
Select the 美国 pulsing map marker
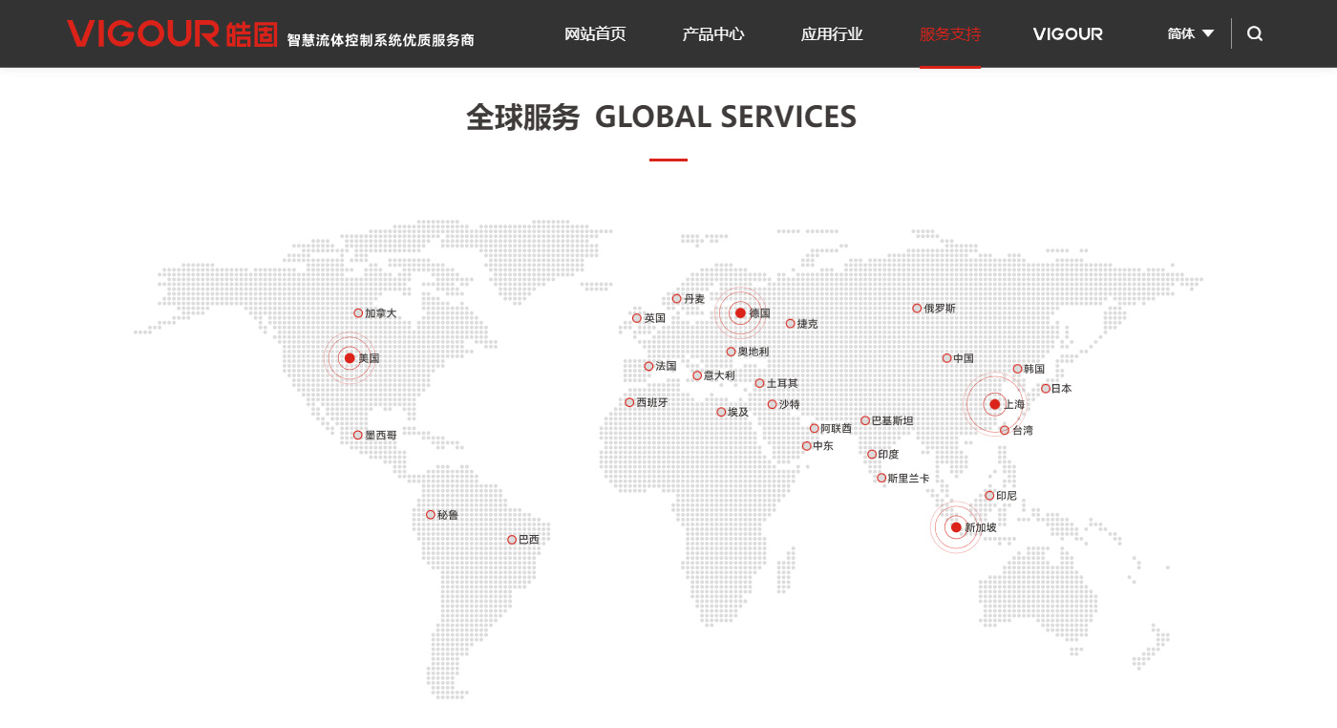350,358
